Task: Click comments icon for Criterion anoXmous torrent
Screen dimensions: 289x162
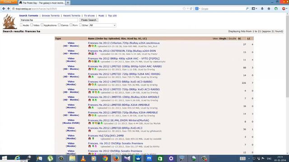Action: pyautogui.click(x=93, y=46)
